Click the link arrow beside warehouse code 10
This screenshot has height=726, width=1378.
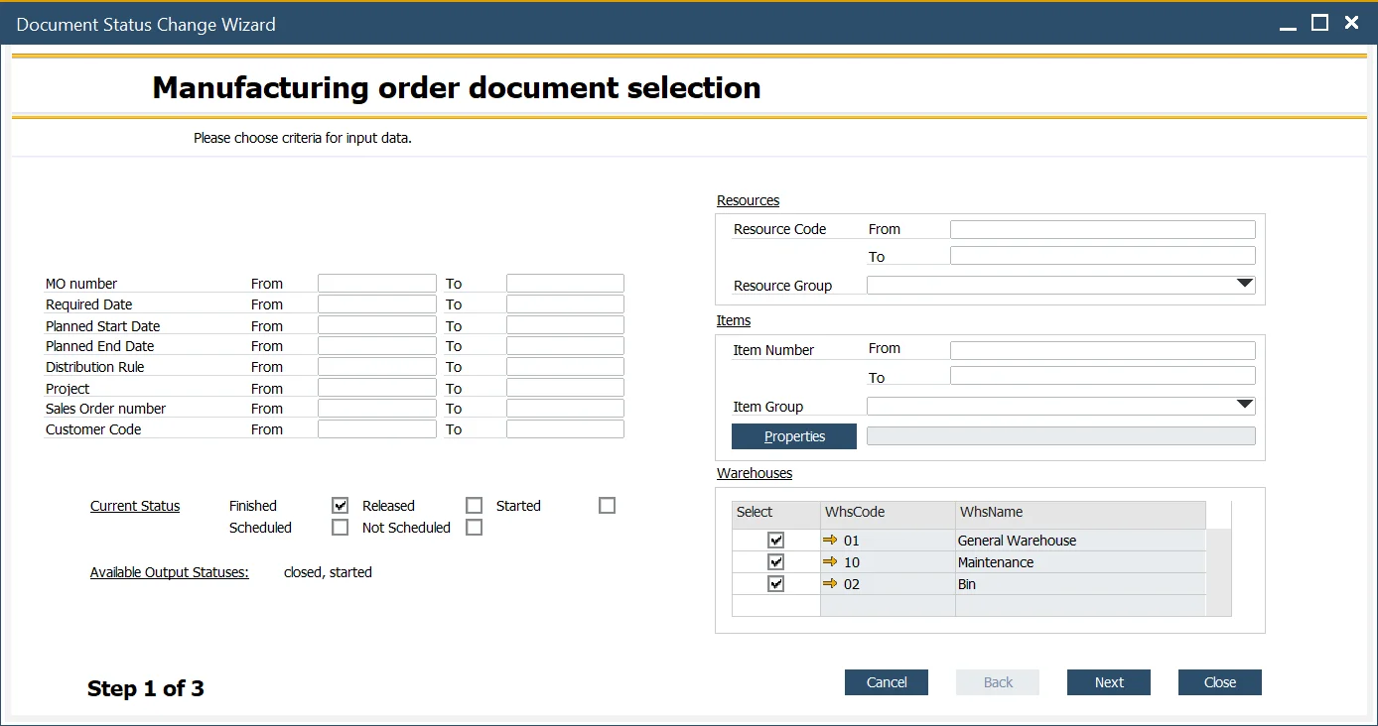click(831, 562)
